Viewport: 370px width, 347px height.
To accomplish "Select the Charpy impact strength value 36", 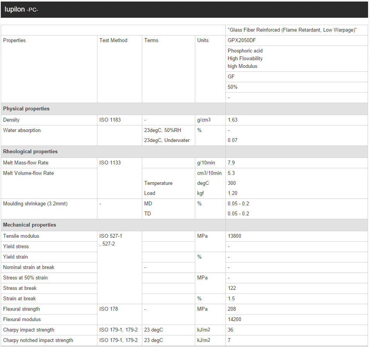I will click(230, 330).
